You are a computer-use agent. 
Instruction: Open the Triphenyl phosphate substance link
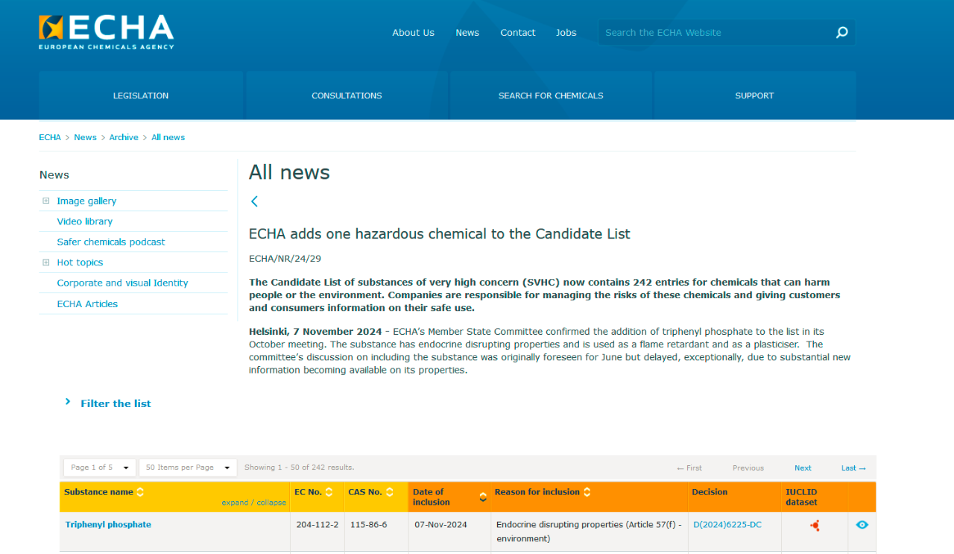pos(108,525)
